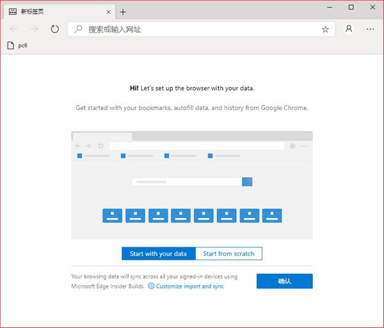
Task: Click the pc6 page icon in favorites bar
Action: 10,45
